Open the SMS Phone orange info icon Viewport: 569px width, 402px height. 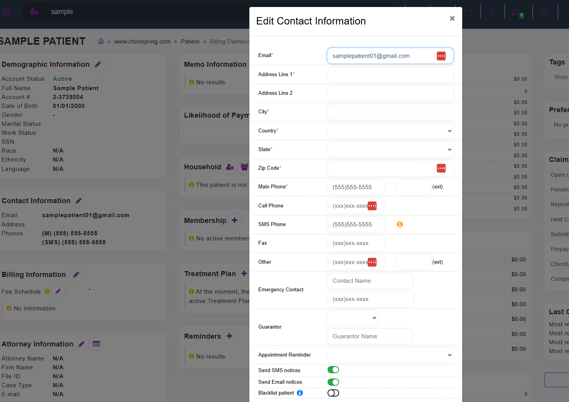point(400,224)
